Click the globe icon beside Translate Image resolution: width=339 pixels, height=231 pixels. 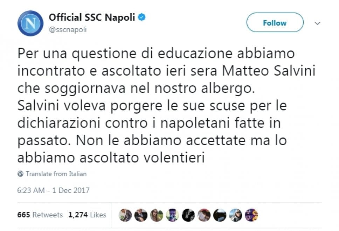20,174
